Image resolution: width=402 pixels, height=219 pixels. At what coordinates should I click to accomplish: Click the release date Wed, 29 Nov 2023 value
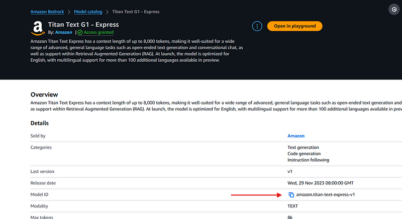[321, 183]
